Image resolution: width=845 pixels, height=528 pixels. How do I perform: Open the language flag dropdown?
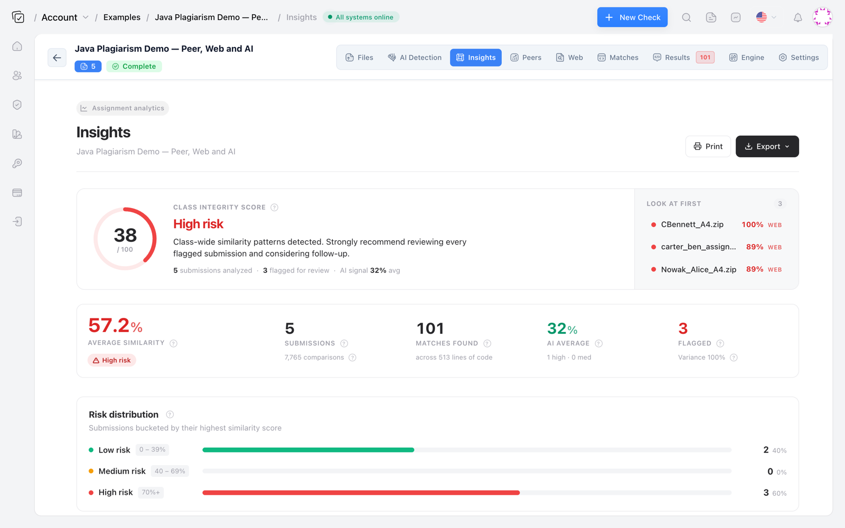coord(766,17)
